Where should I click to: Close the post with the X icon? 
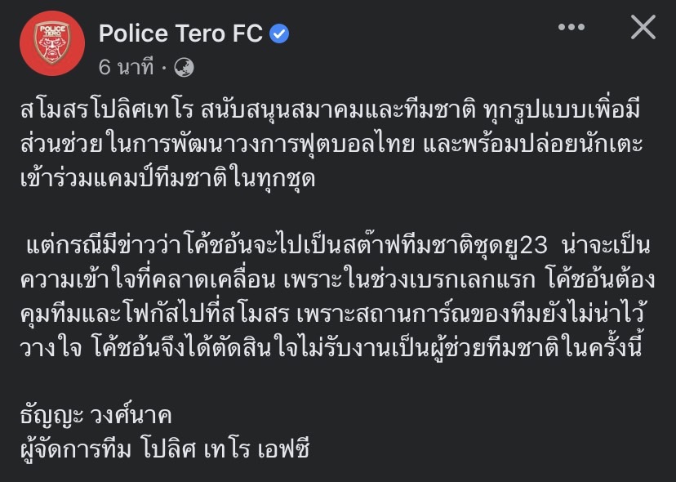(x=643, y=27)
